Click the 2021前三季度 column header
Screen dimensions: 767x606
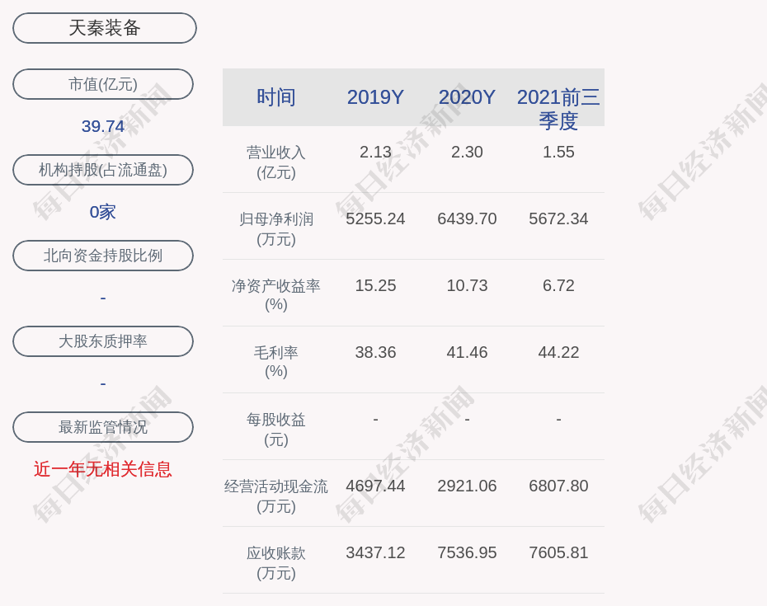(558, 107)
